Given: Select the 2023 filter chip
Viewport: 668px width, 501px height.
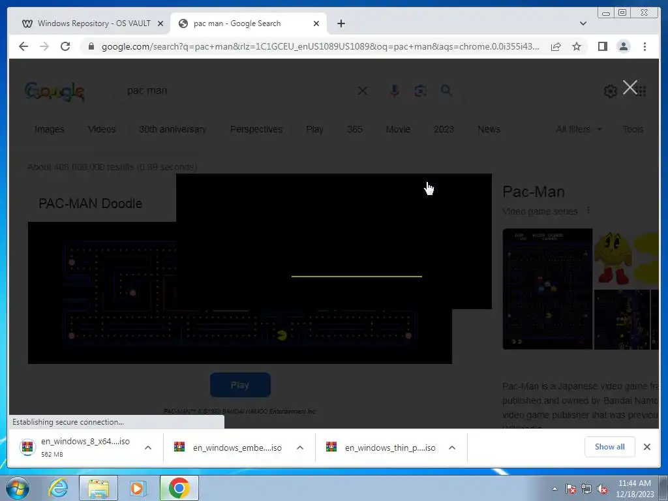Looking at the screenshot, I should click(444, 129).
